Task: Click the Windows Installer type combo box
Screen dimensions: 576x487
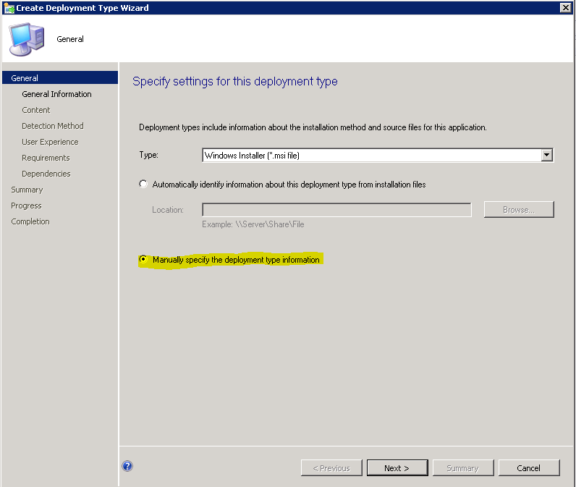Action: pos(377,155)
